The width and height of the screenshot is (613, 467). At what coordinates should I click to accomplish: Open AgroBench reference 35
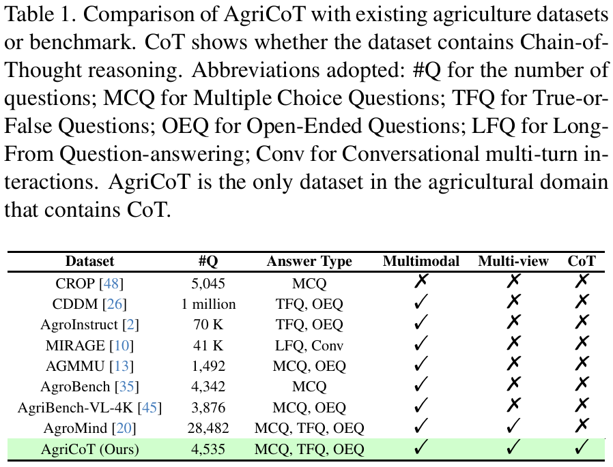pyautogui.click(x=126, y=387)
